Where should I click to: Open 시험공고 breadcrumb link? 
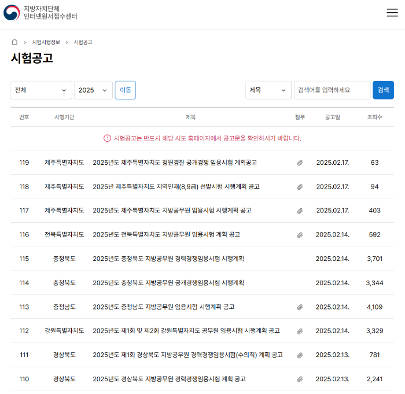coord(83,42)
